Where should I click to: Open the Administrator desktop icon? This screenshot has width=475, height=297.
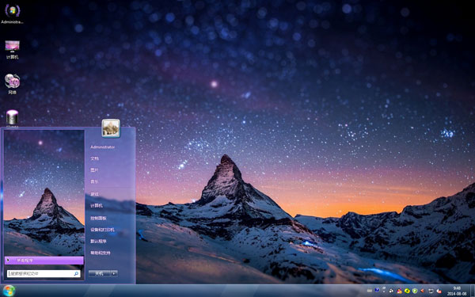[12, 13]
